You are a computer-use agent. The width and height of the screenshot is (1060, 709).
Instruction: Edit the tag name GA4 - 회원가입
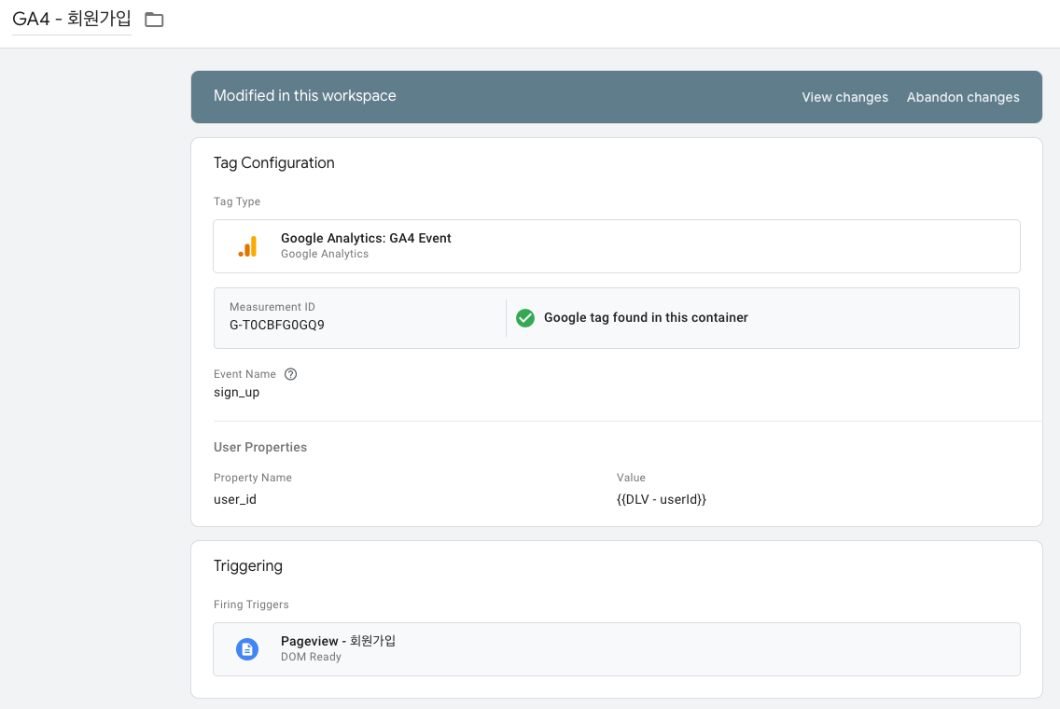click(72, 19)
